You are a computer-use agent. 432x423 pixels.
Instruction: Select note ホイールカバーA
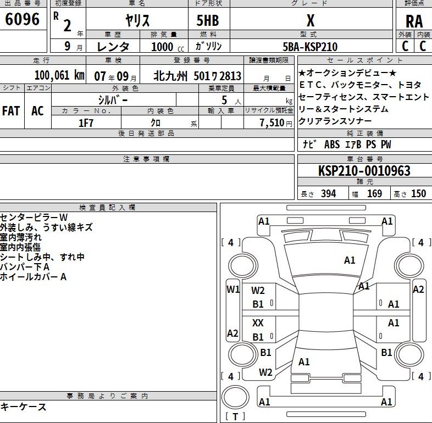click(34, 277)
